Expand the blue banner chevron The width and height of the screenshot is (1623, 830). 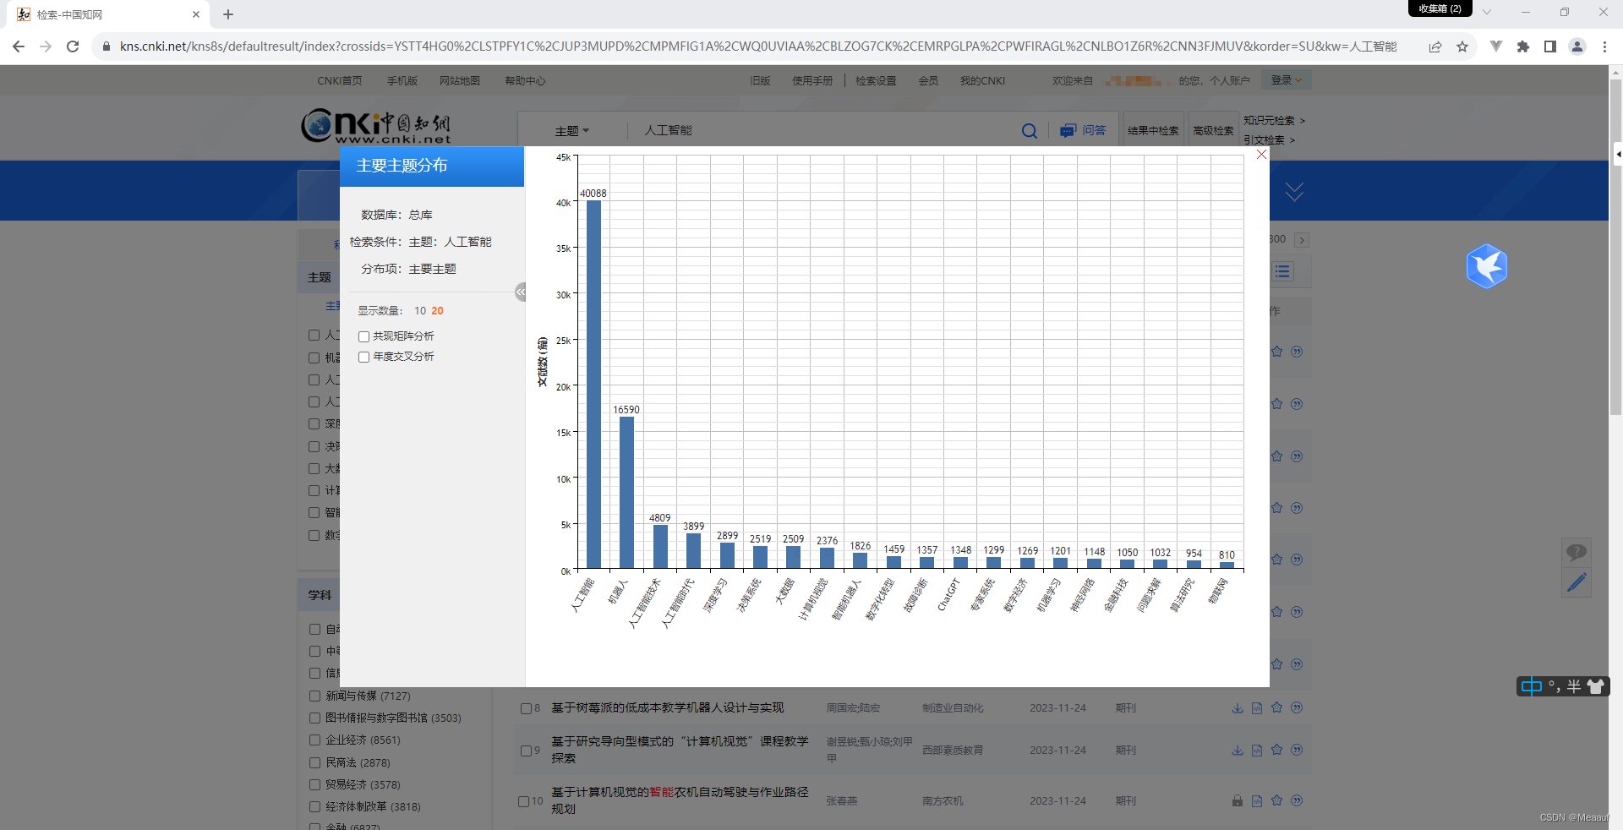(x=1294, y=192)
